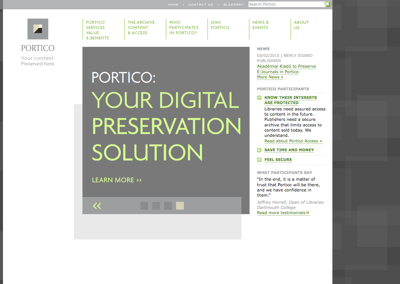The image size is (400, 284).
Task: Expand the Save Time and Money section
Action: tap(259, 150)
